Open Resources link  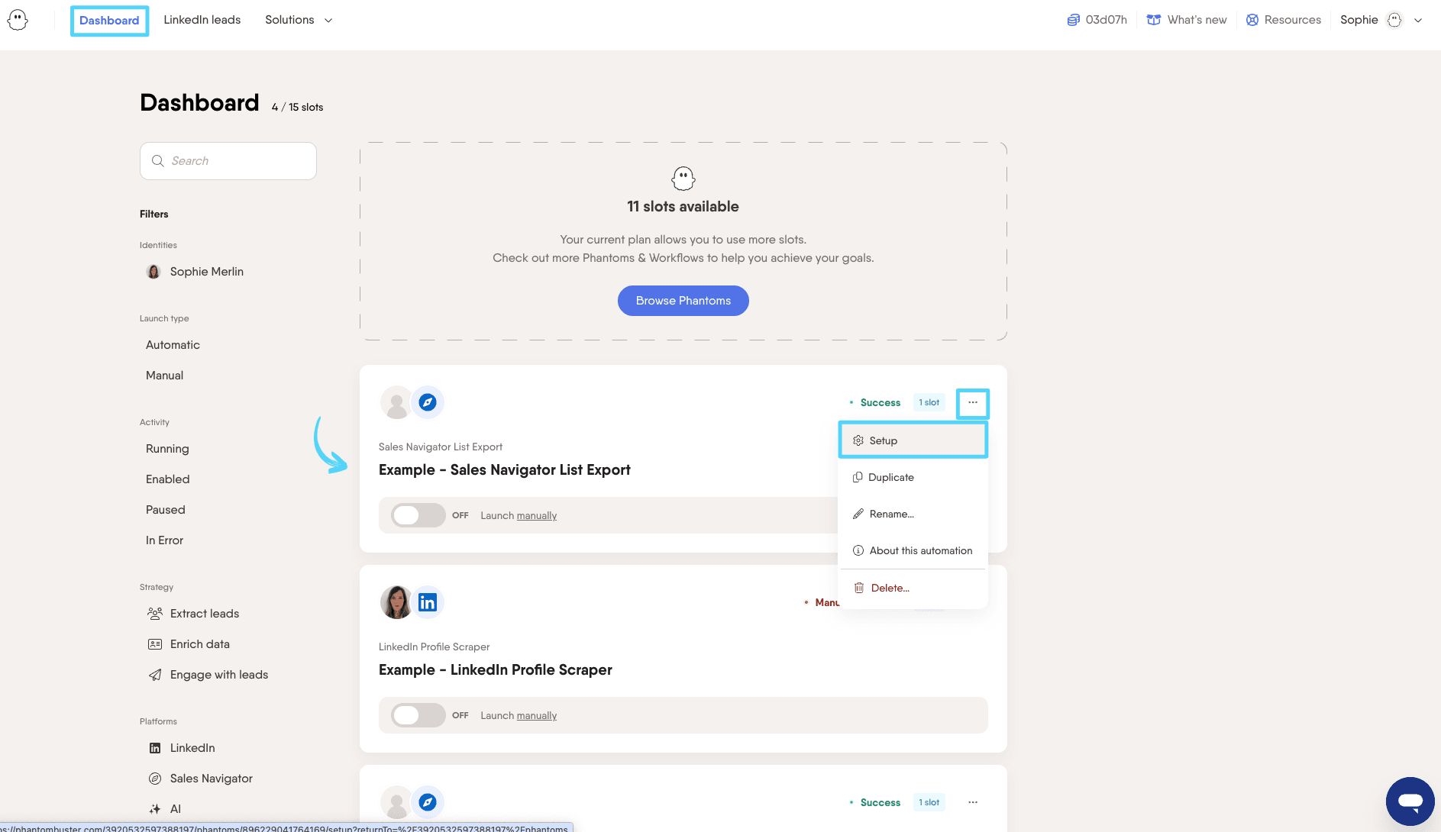(1292, 20)
